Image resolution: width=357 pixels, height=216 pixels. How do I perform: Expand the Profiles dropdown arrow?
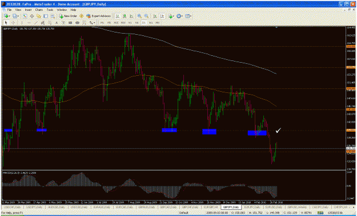[x=18, y=16]
